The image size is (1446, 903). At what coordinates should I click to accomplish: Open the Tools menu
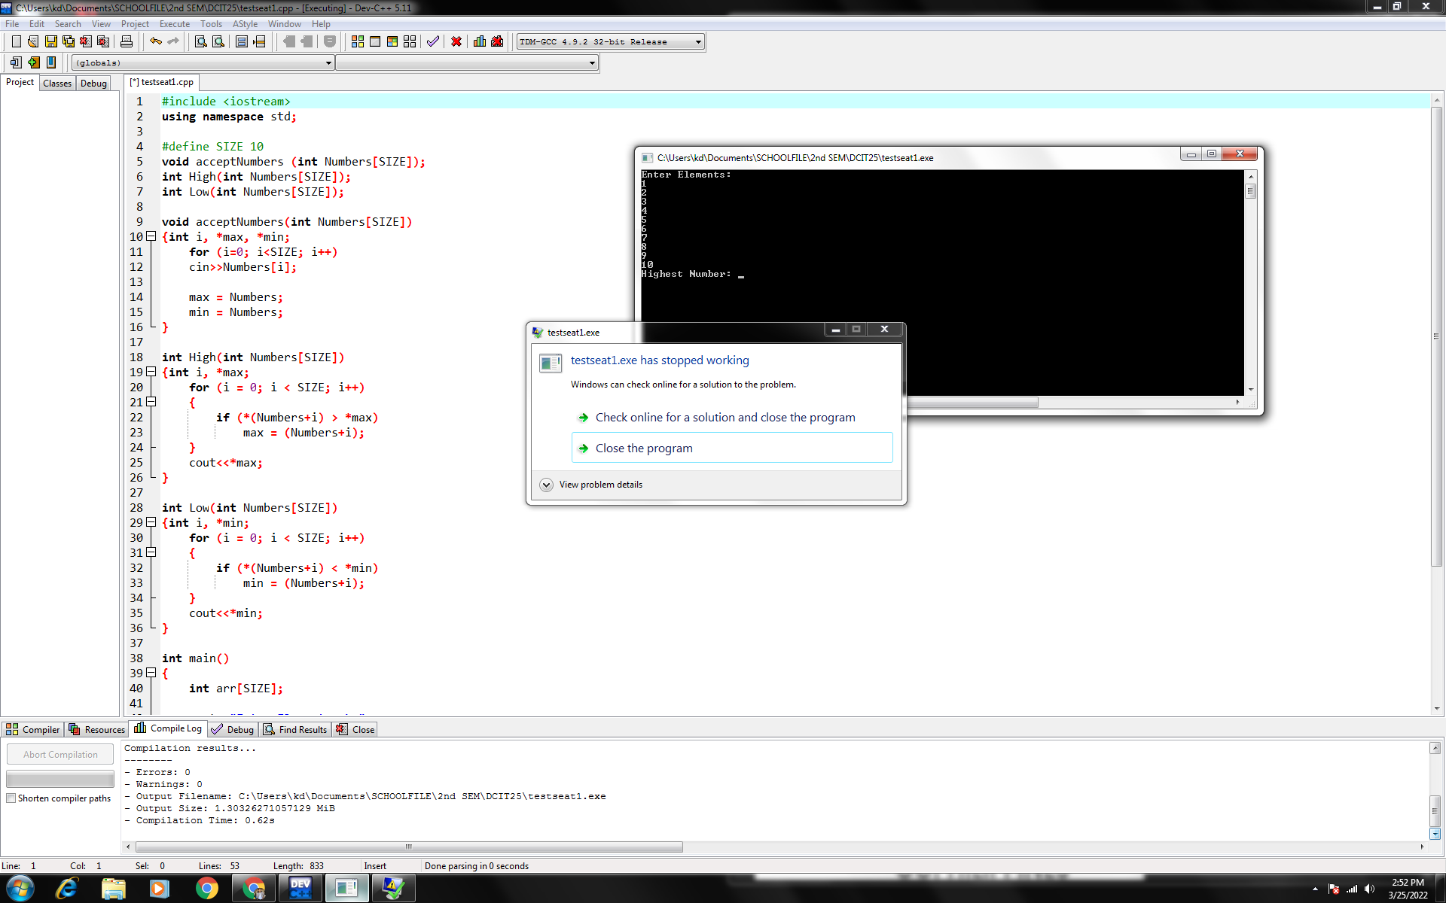[x=211, y=24]
